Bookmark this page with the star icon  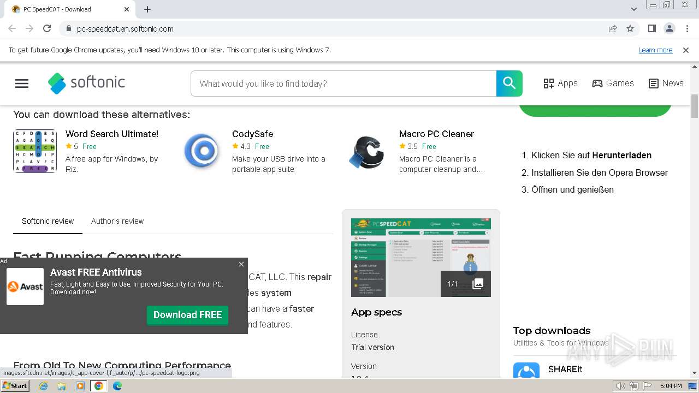point(630,29)
